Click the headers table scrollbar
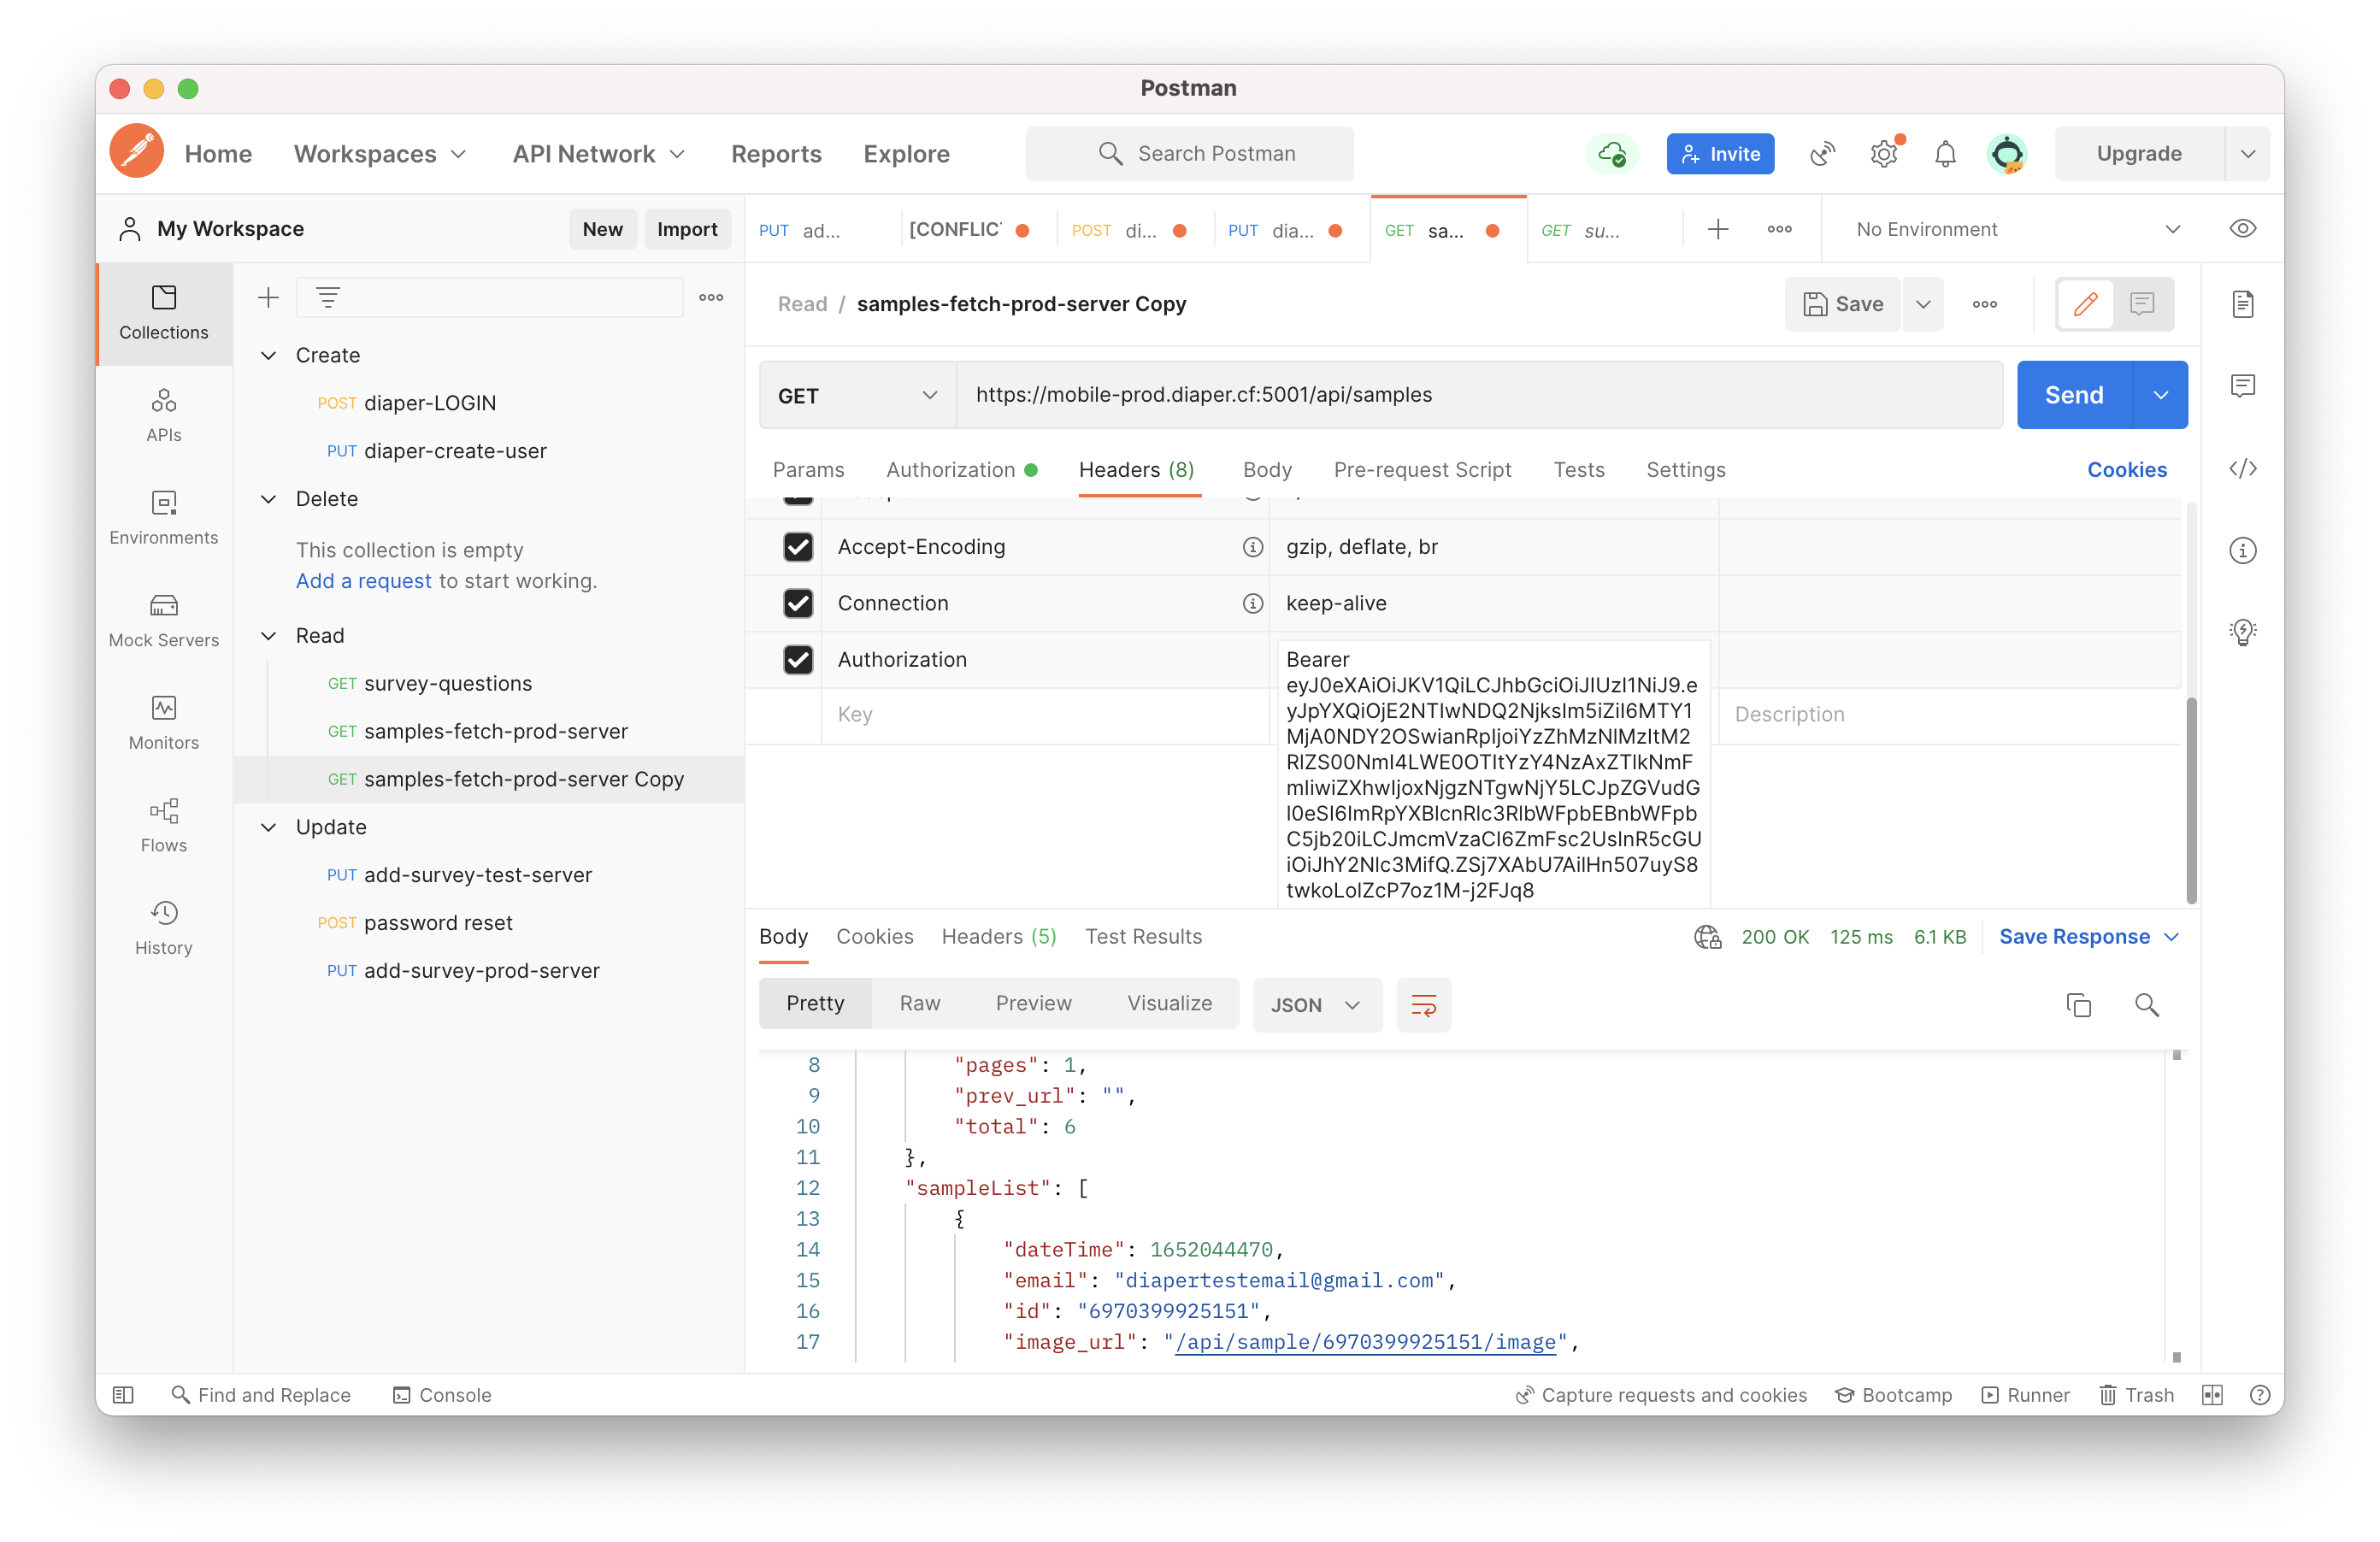The image size is (2380, 1542). [x=2191, y=800]
